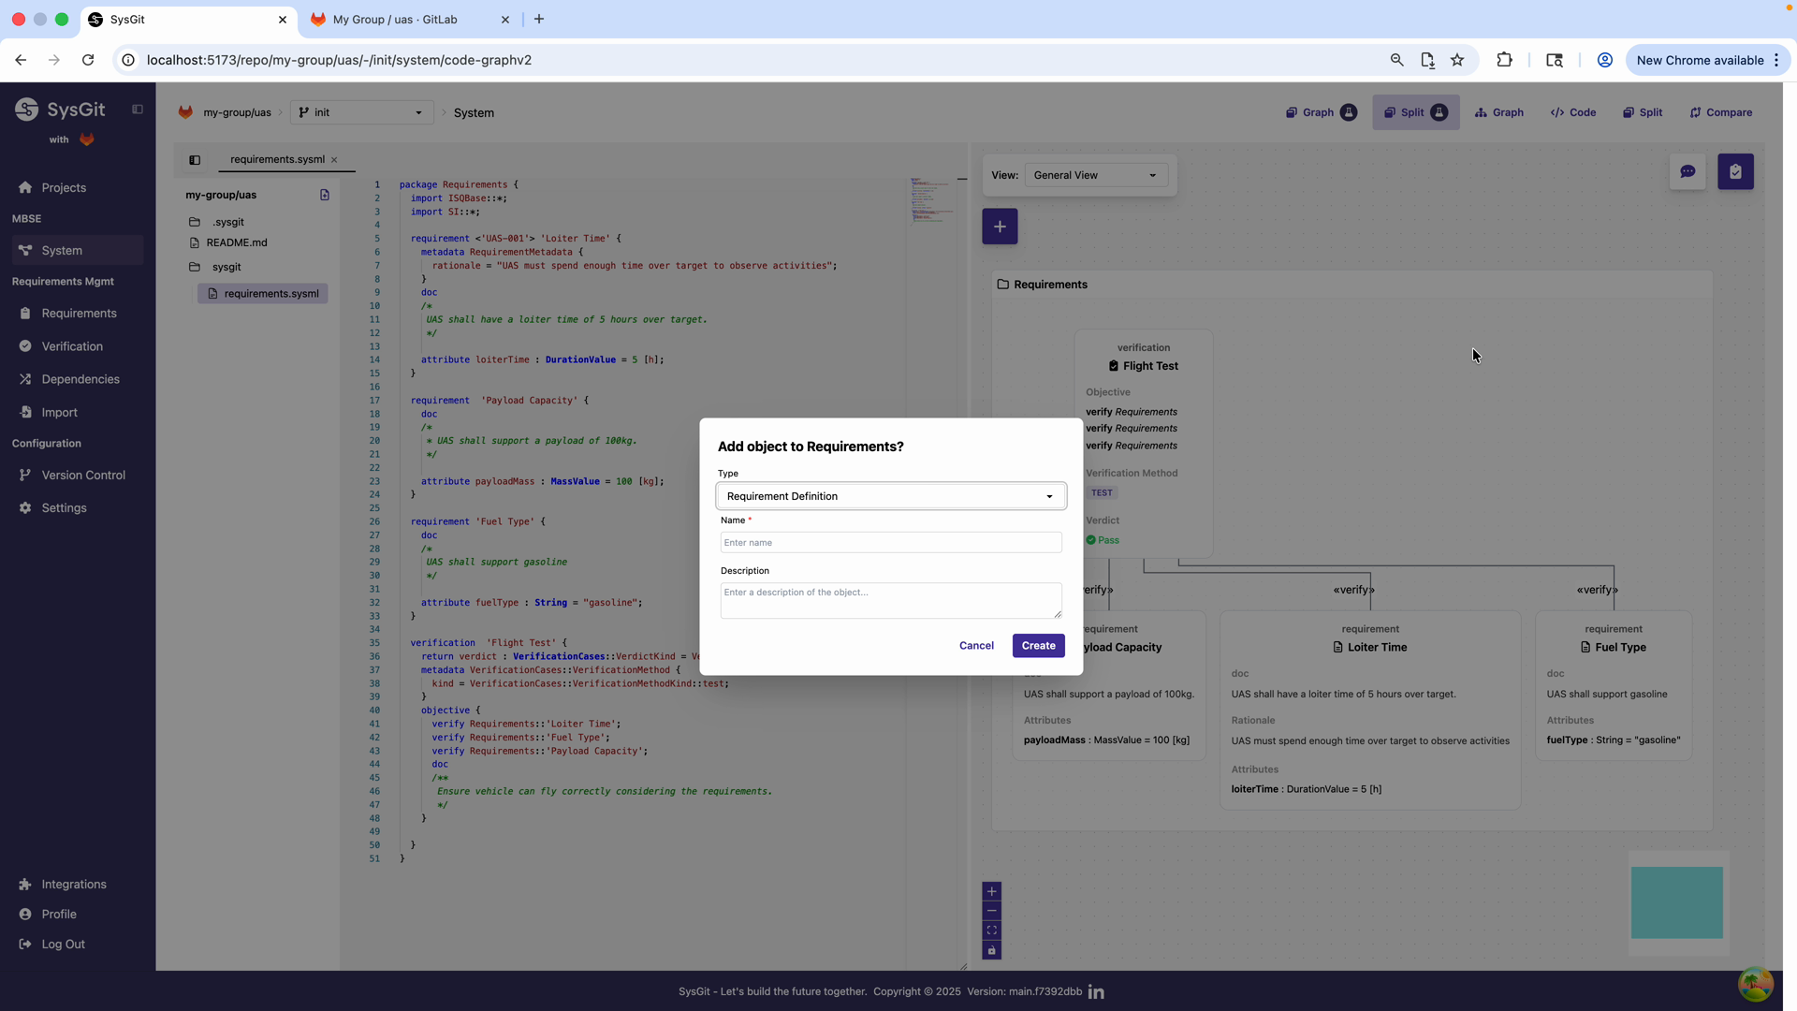Screen dimensions: 1797x1011
Task: Switch to the requirements.sysml editor tab
Action: [276, 159]
